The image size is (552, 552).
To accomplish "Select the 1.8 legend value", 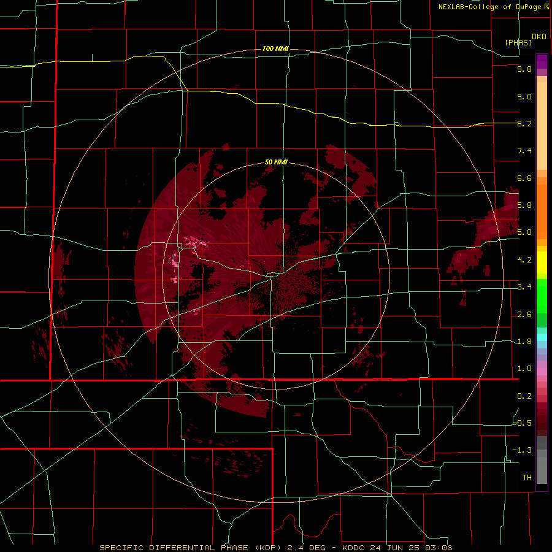I will (x=524, y=342).
